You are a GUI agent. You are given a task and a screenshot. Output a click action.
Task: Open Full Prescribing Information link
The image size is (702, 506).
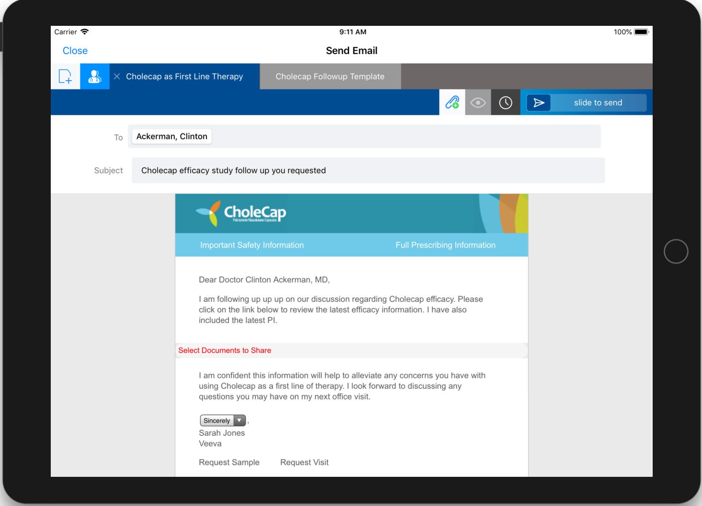click(445, 245)
